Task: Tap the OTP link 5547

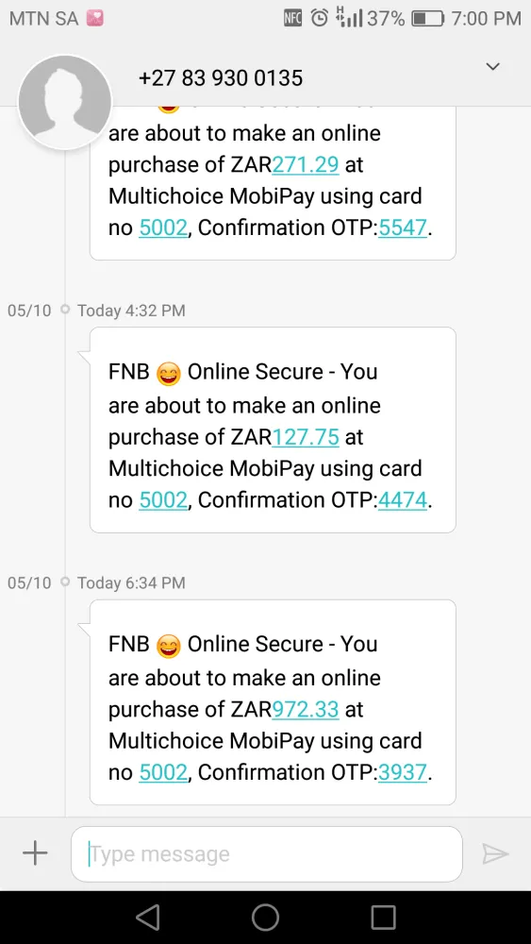Action: 403,228
